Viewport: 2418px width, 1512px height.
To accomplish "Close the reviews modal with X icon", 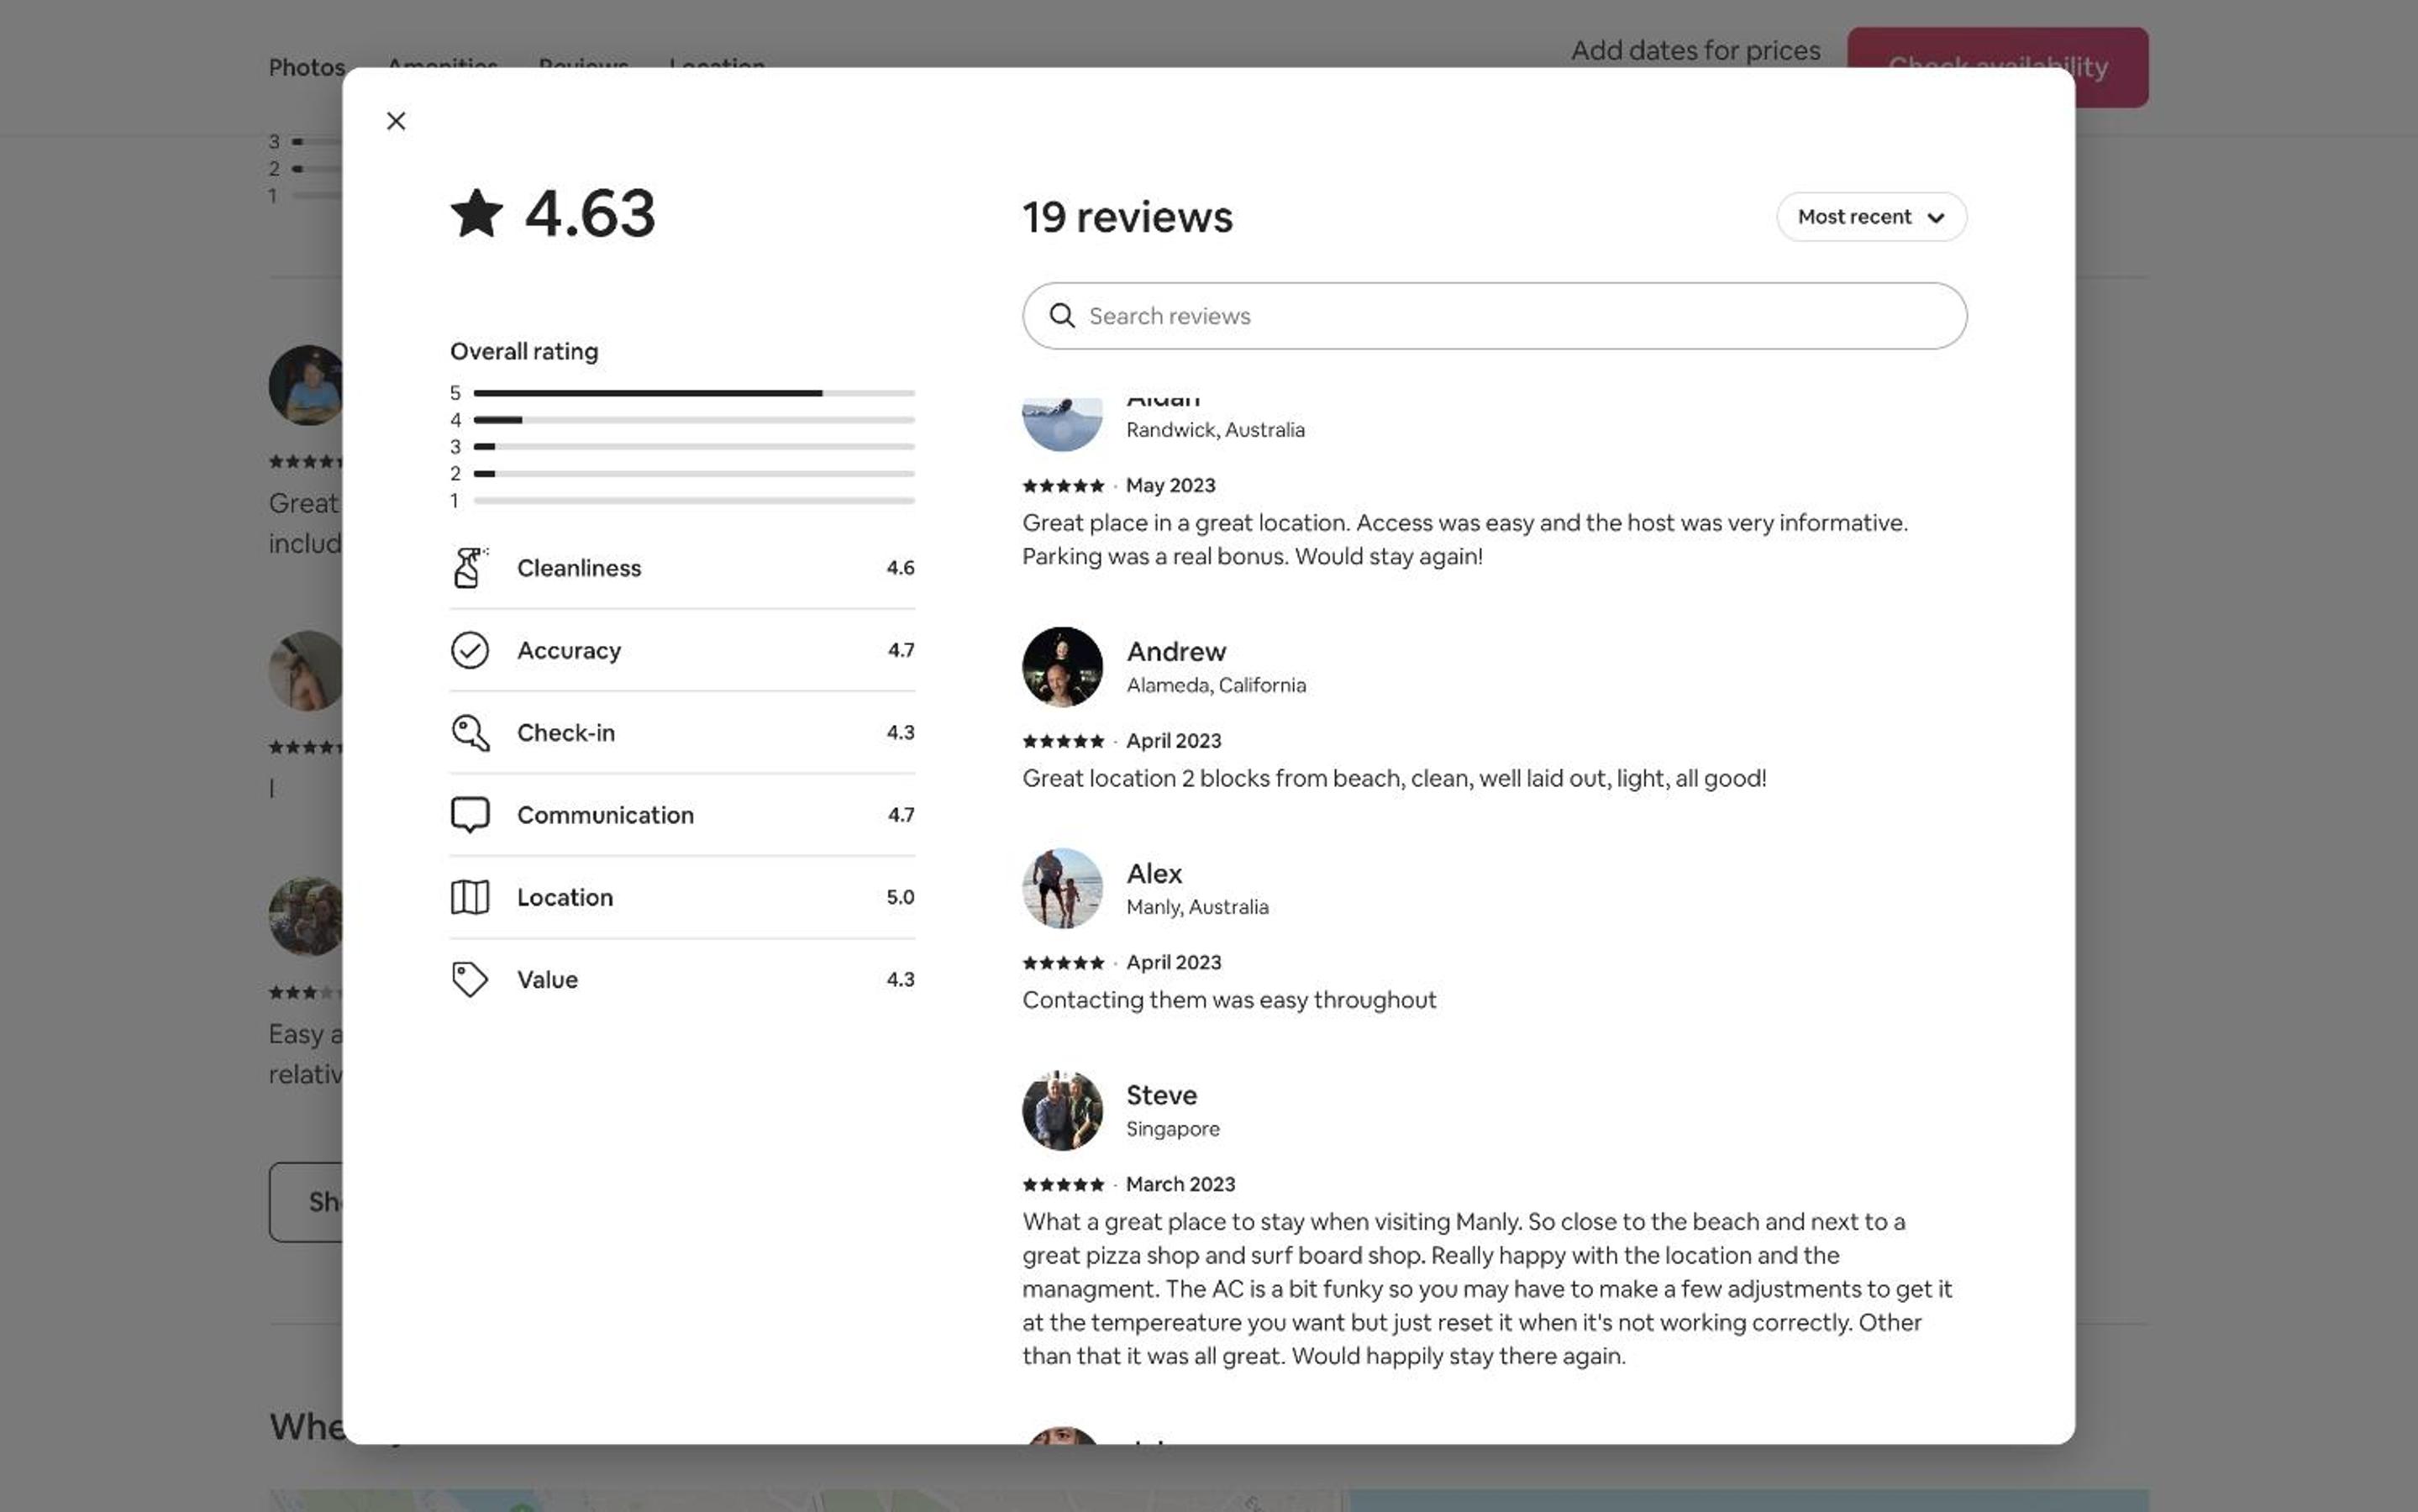I will (x=396, y=121).
